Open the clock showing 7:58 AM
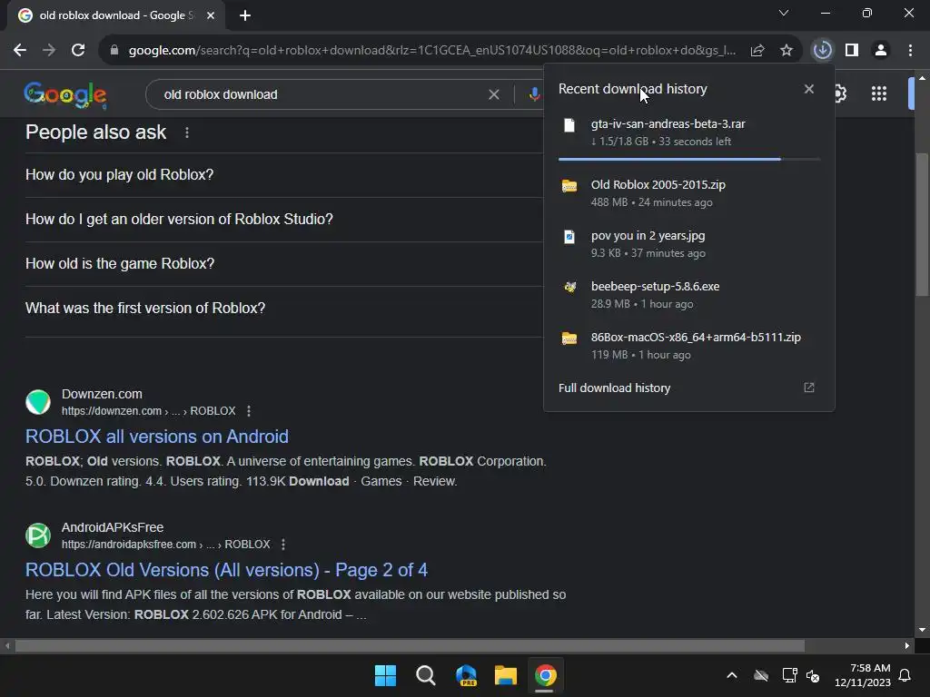Viewport: 930px width, 697px height. [x=863, y=675]
